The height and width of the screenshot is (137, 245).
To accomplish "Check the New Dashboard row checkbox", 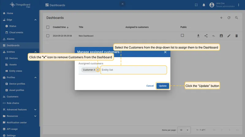I will click(48, 36).
